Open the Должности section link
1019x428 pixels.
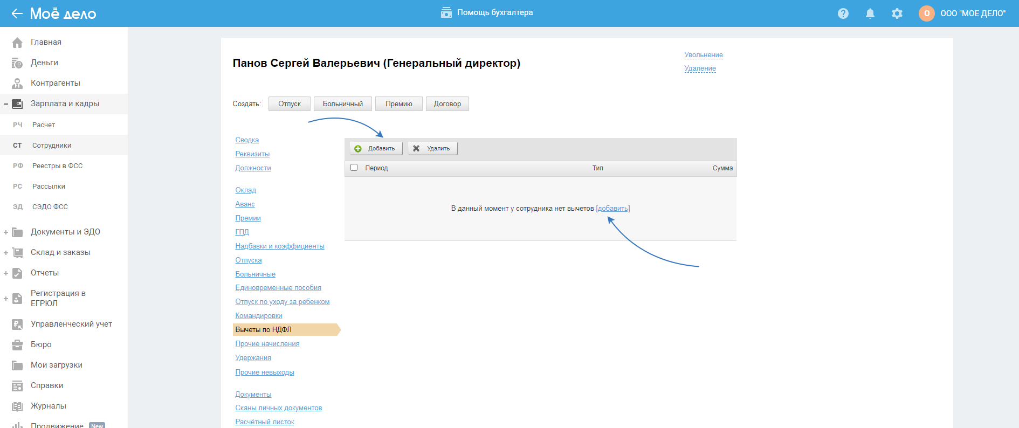[253, 168]
